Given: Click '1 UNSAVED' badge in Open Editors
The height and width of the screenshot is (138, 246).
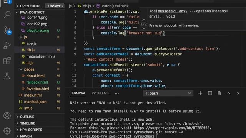Looking at the screenshot, I should click(55, 6).
